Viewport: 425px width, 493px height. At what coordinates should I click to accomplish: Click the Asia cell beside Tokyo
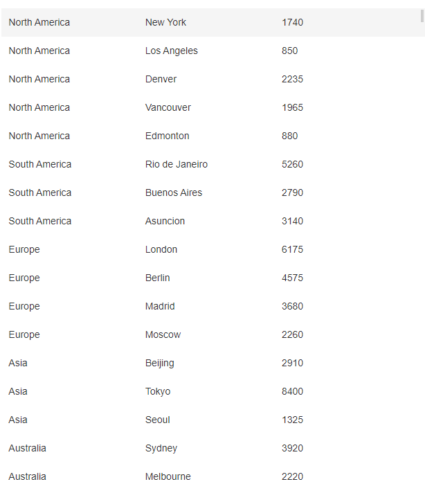click(x=18, y=391)
